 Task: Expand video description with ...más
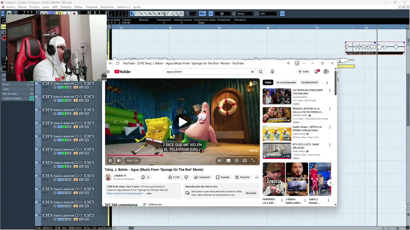click(x=148, y=194)
